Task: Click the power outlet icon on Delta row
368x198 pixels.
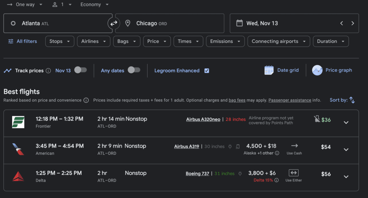Action: point(240,174)
